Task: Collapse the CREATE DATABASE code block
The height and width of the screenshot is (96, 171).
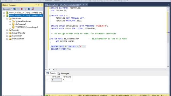Action: (50, 8)
